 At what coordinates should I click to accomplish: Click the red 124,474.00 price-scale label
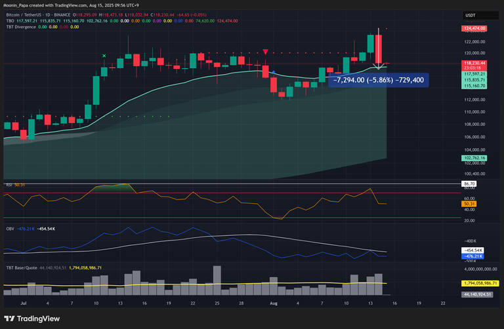coord(474,29)
